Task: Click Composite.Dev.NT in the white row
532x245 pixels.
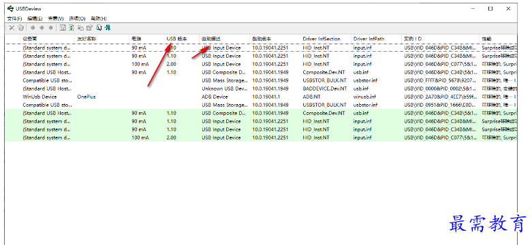Action: 324,72
